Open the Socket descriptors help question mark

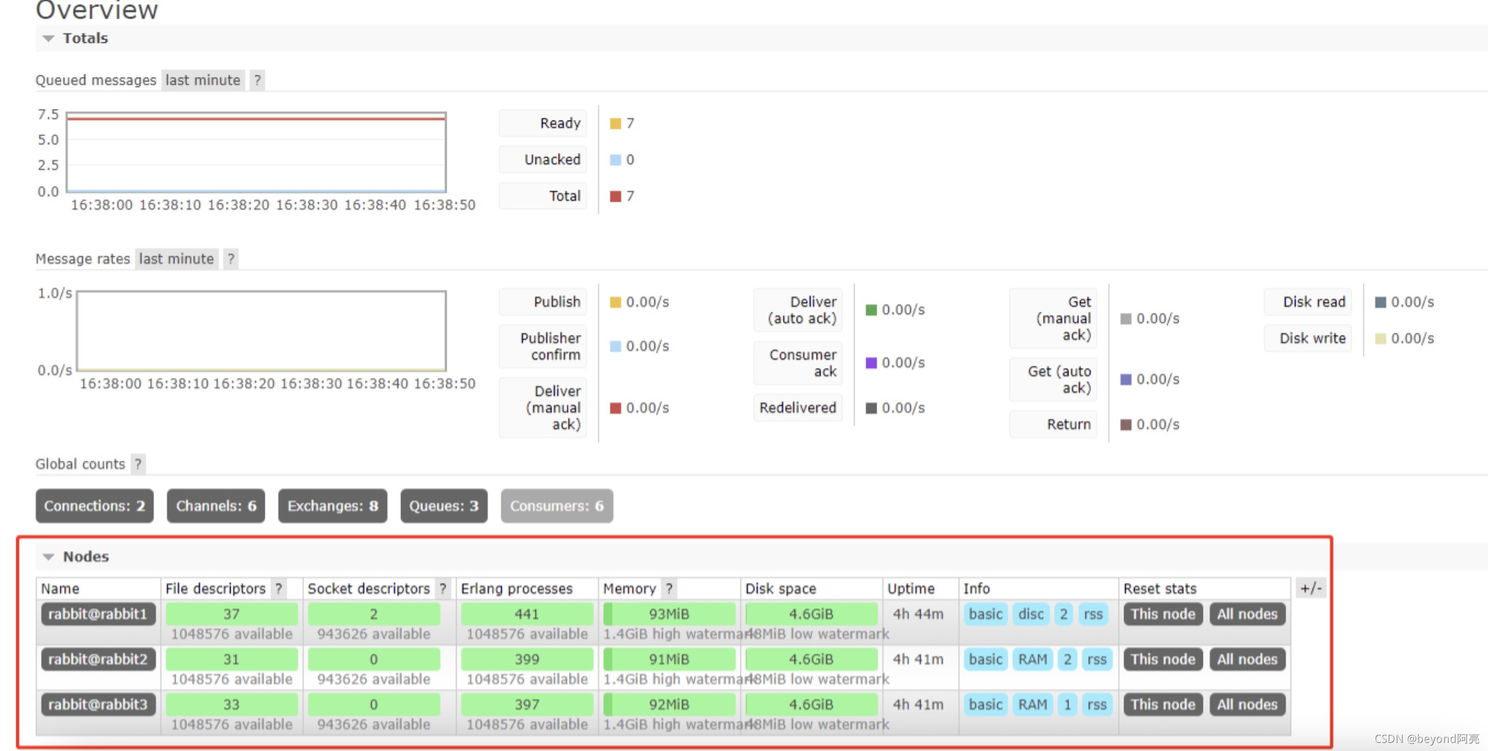[x=443, y=589]
